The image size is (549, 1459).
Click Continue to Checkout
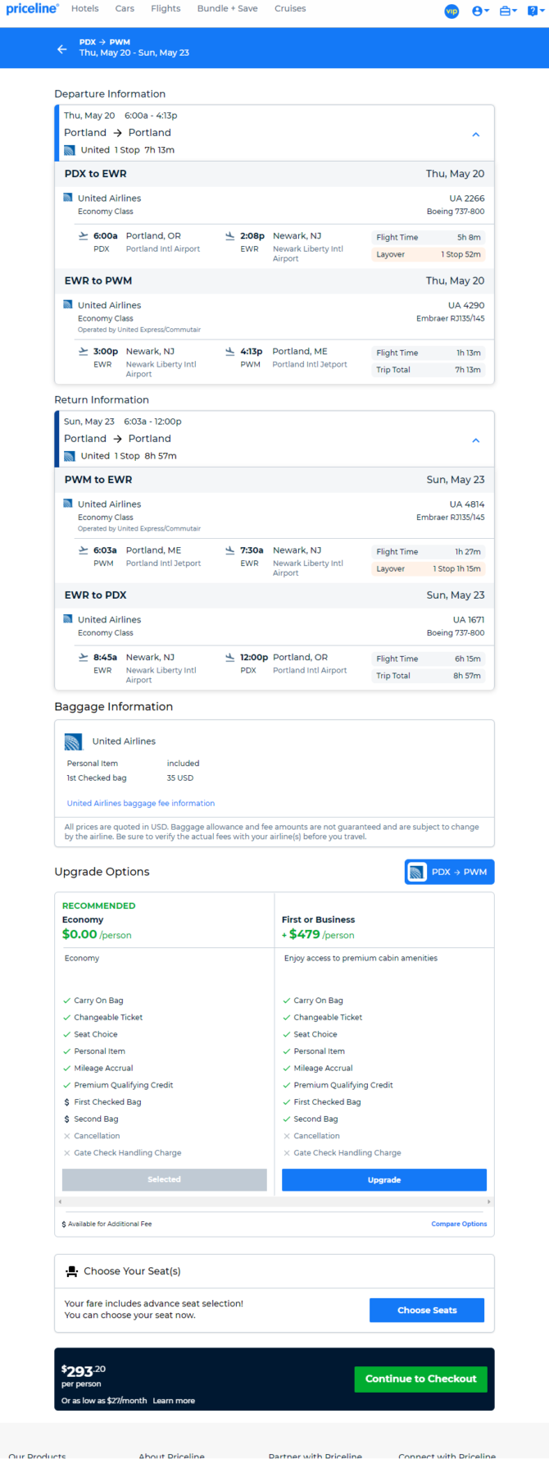tap(421, 1379)
